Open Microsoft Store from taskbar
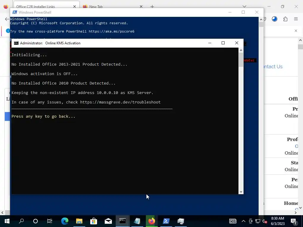The width and height of the screenshot is (303, 227). coord(94,221)
